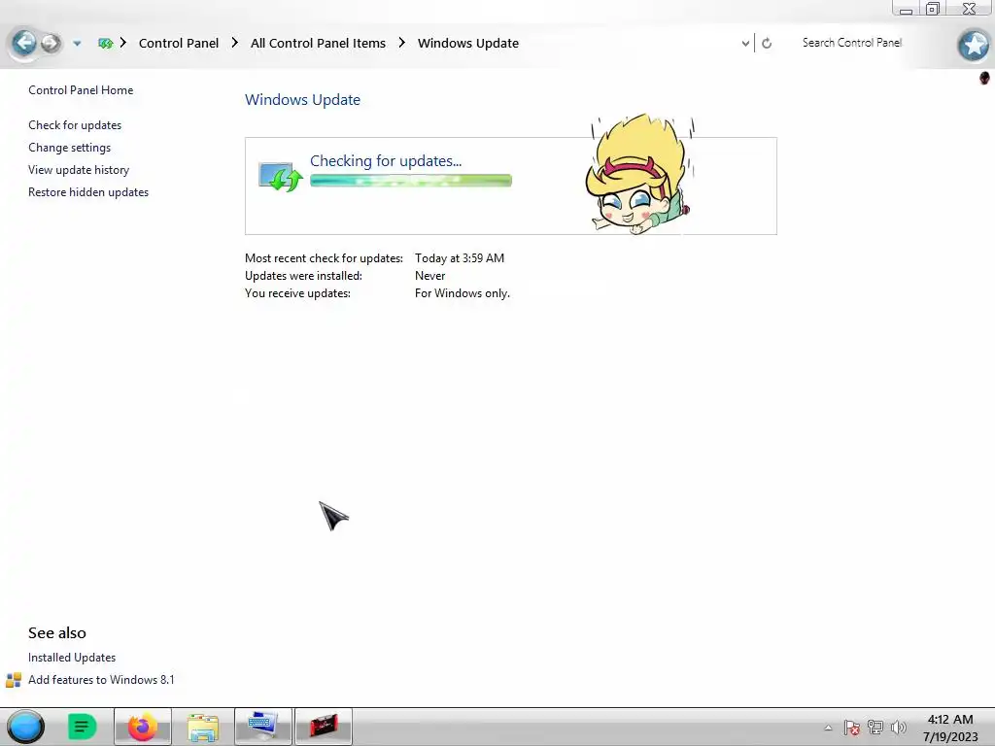The height and width of the screenshot is (746, 995).
Task: Focus the Search Control Panel field
Action: [x=851, y=43]
